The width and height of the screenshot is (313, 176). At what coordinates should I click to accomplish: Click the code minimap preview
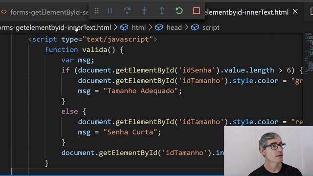[x=309, y=54]
